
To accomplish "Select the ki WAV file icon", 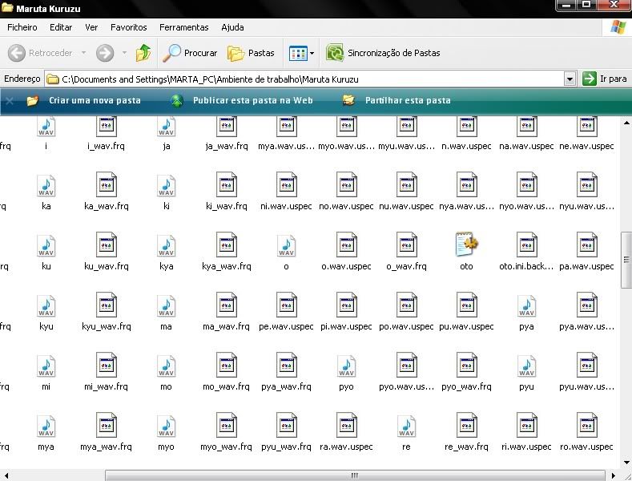I will click(x=166, y=185).
